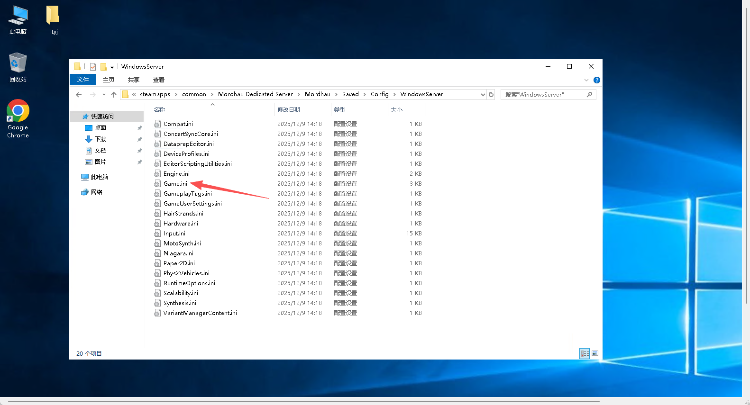Image resolution: width=750 pixels, height=405 pixels.
Task: Open the 查看 ribbon tab
Action: click(158, 80)
